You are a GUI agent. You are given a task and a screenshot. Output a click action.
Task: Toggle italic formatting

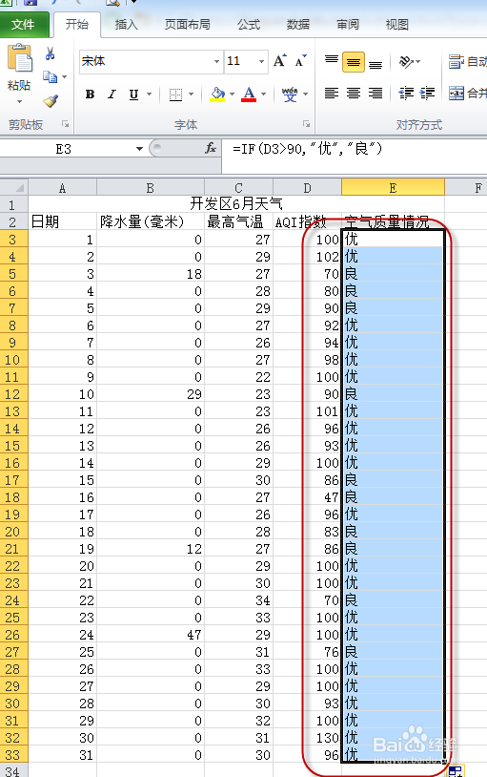click(112, 94)
